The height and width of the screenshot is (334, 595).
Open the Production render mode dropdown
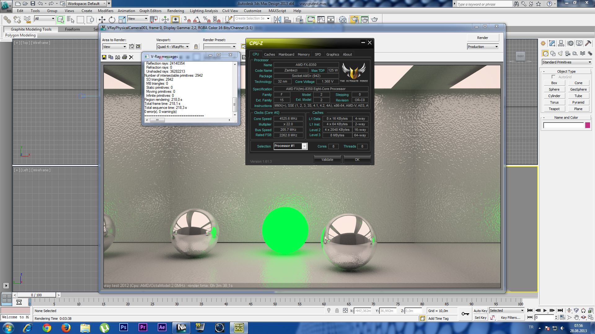(x=483, y=47)
